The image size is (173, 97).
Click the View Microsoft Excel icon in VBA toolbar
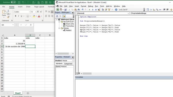(x=58, y=10)
